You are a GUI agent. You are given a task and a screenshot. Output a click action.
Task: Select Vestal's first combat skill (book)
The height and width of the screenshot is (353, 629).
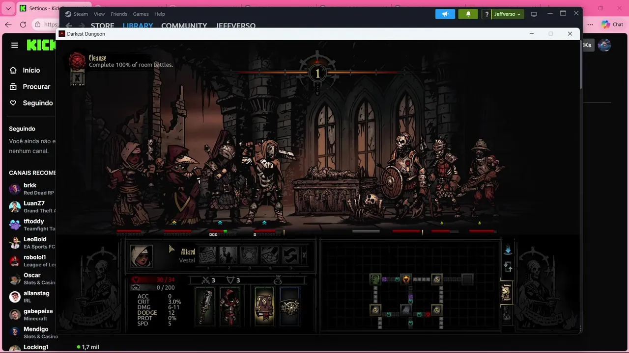[x=207, y=255]
